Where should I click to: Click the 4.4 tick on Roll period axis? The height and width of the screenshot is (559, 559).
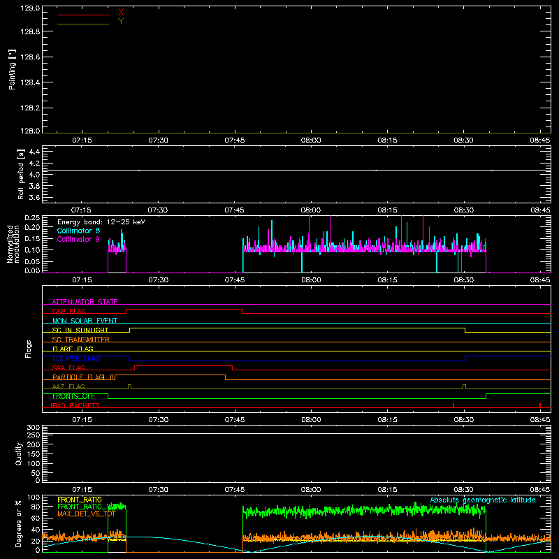point(34,152)
